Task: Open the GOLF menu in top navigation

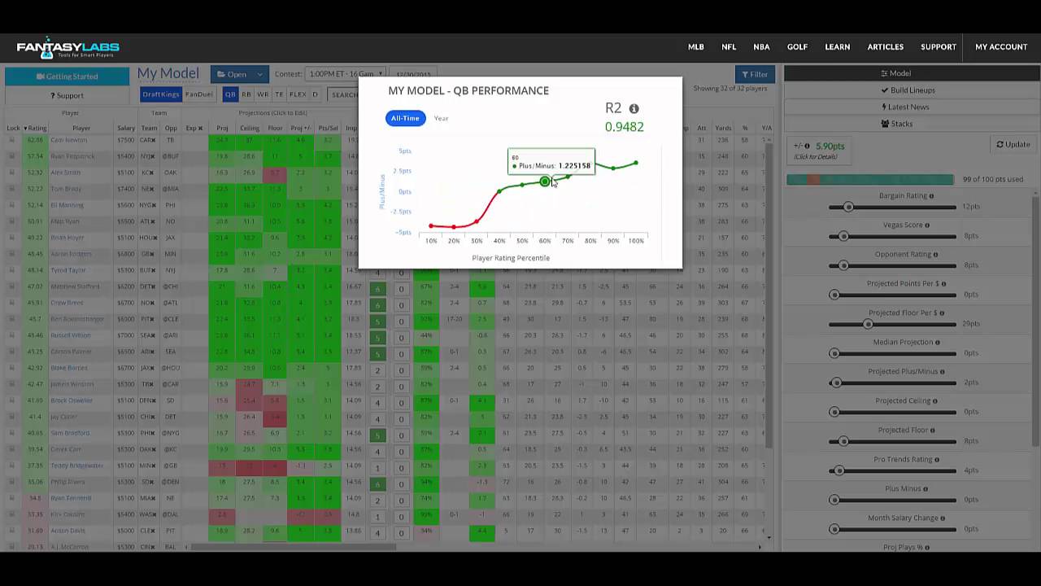Action: [797, 47]
